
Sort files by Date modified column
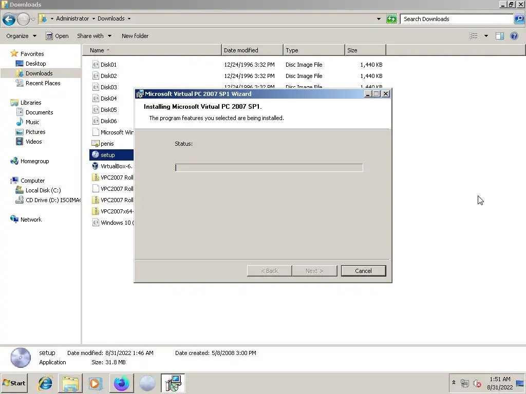[252, 50]
